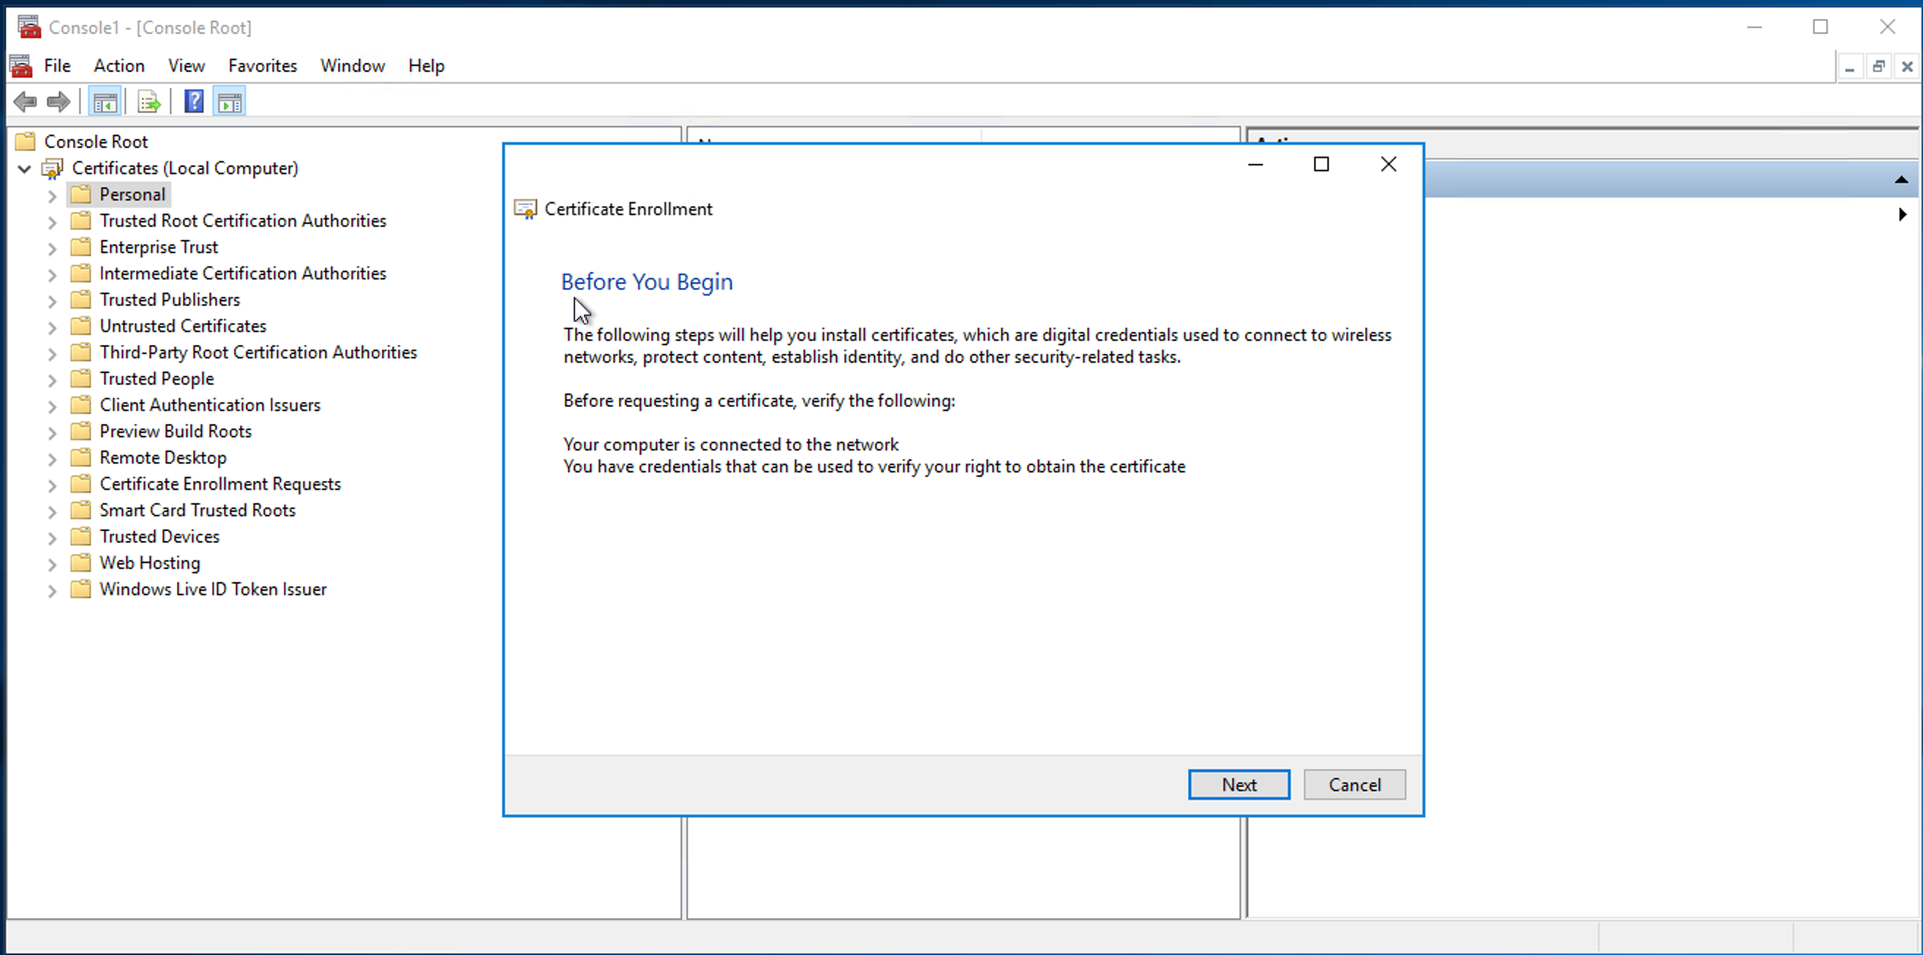
Task: Toggle the Show/Hide Action Pane toolbar icon
Action: (x=230, y=102)
